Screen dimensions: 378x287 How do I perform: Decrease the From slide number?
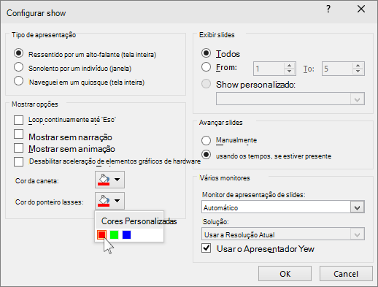coord(290,72)
